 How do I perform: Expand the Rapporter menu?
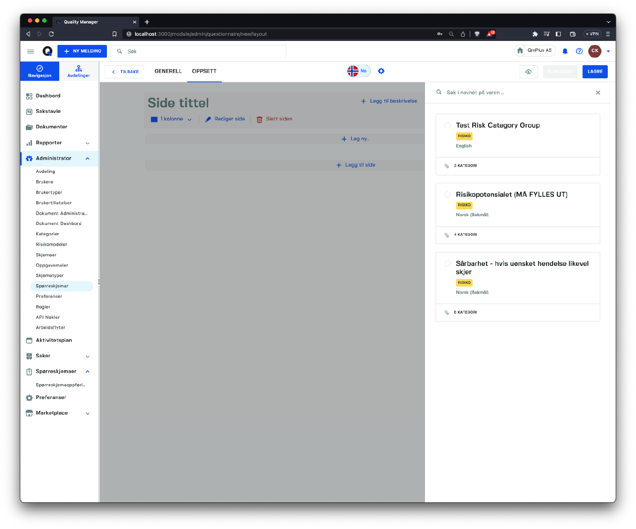(87, 143)
